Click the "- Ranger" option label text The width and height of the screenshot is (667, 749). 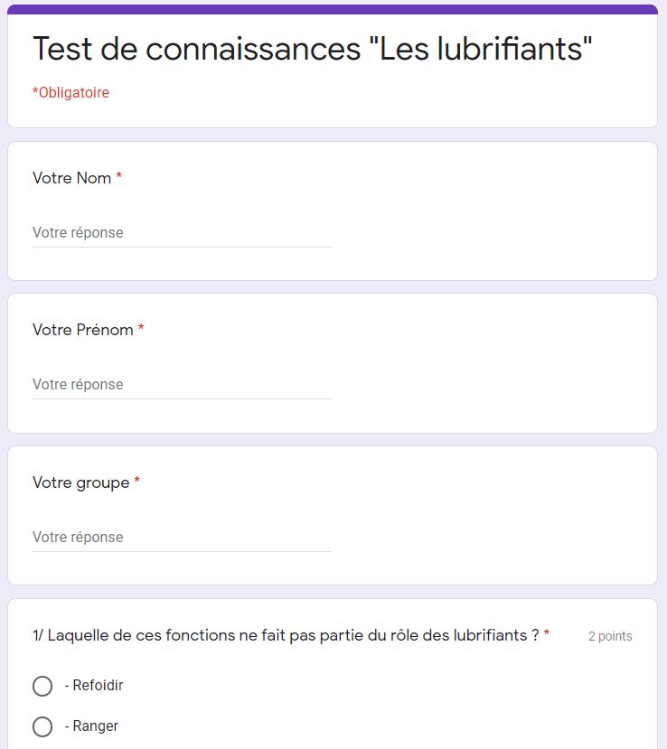point(91,726)
